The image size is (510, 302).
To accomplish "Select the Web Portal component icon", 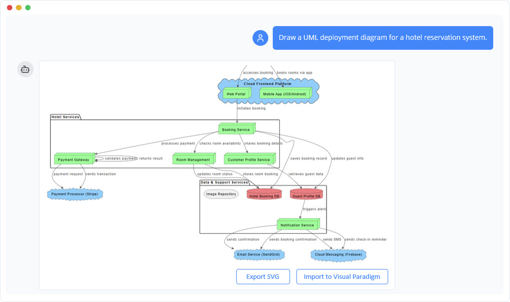I will [235, 93].
